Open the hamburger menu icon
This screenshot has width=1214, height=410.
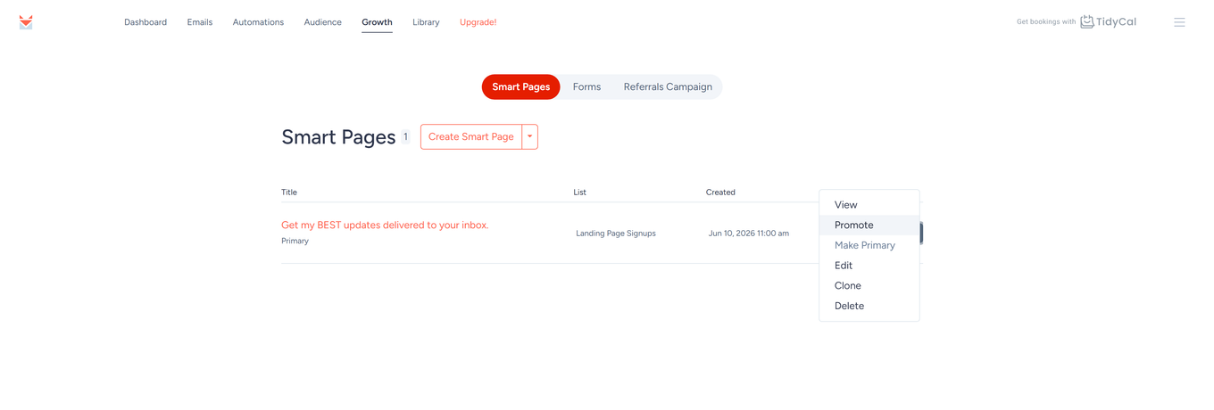pos(1179,22)
